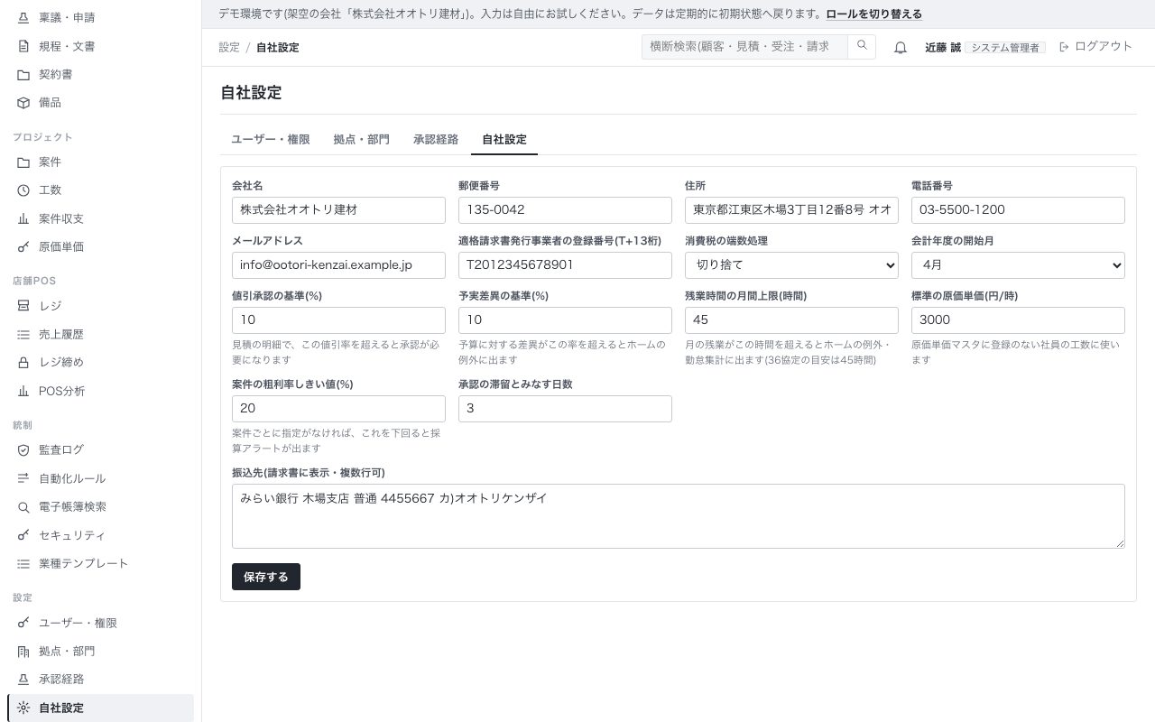Click the notification bell icon
This screenshot has width=1155, height=722.
(x=900, y=47)
